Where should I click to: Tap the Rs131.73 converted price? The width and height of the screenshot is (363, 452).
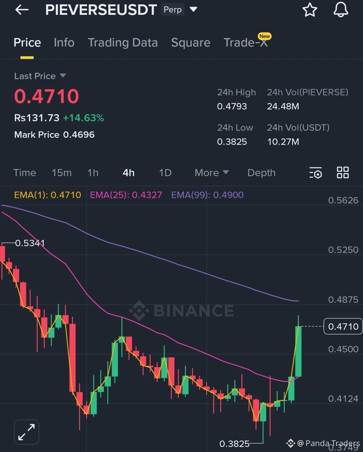tap(37, 118)
